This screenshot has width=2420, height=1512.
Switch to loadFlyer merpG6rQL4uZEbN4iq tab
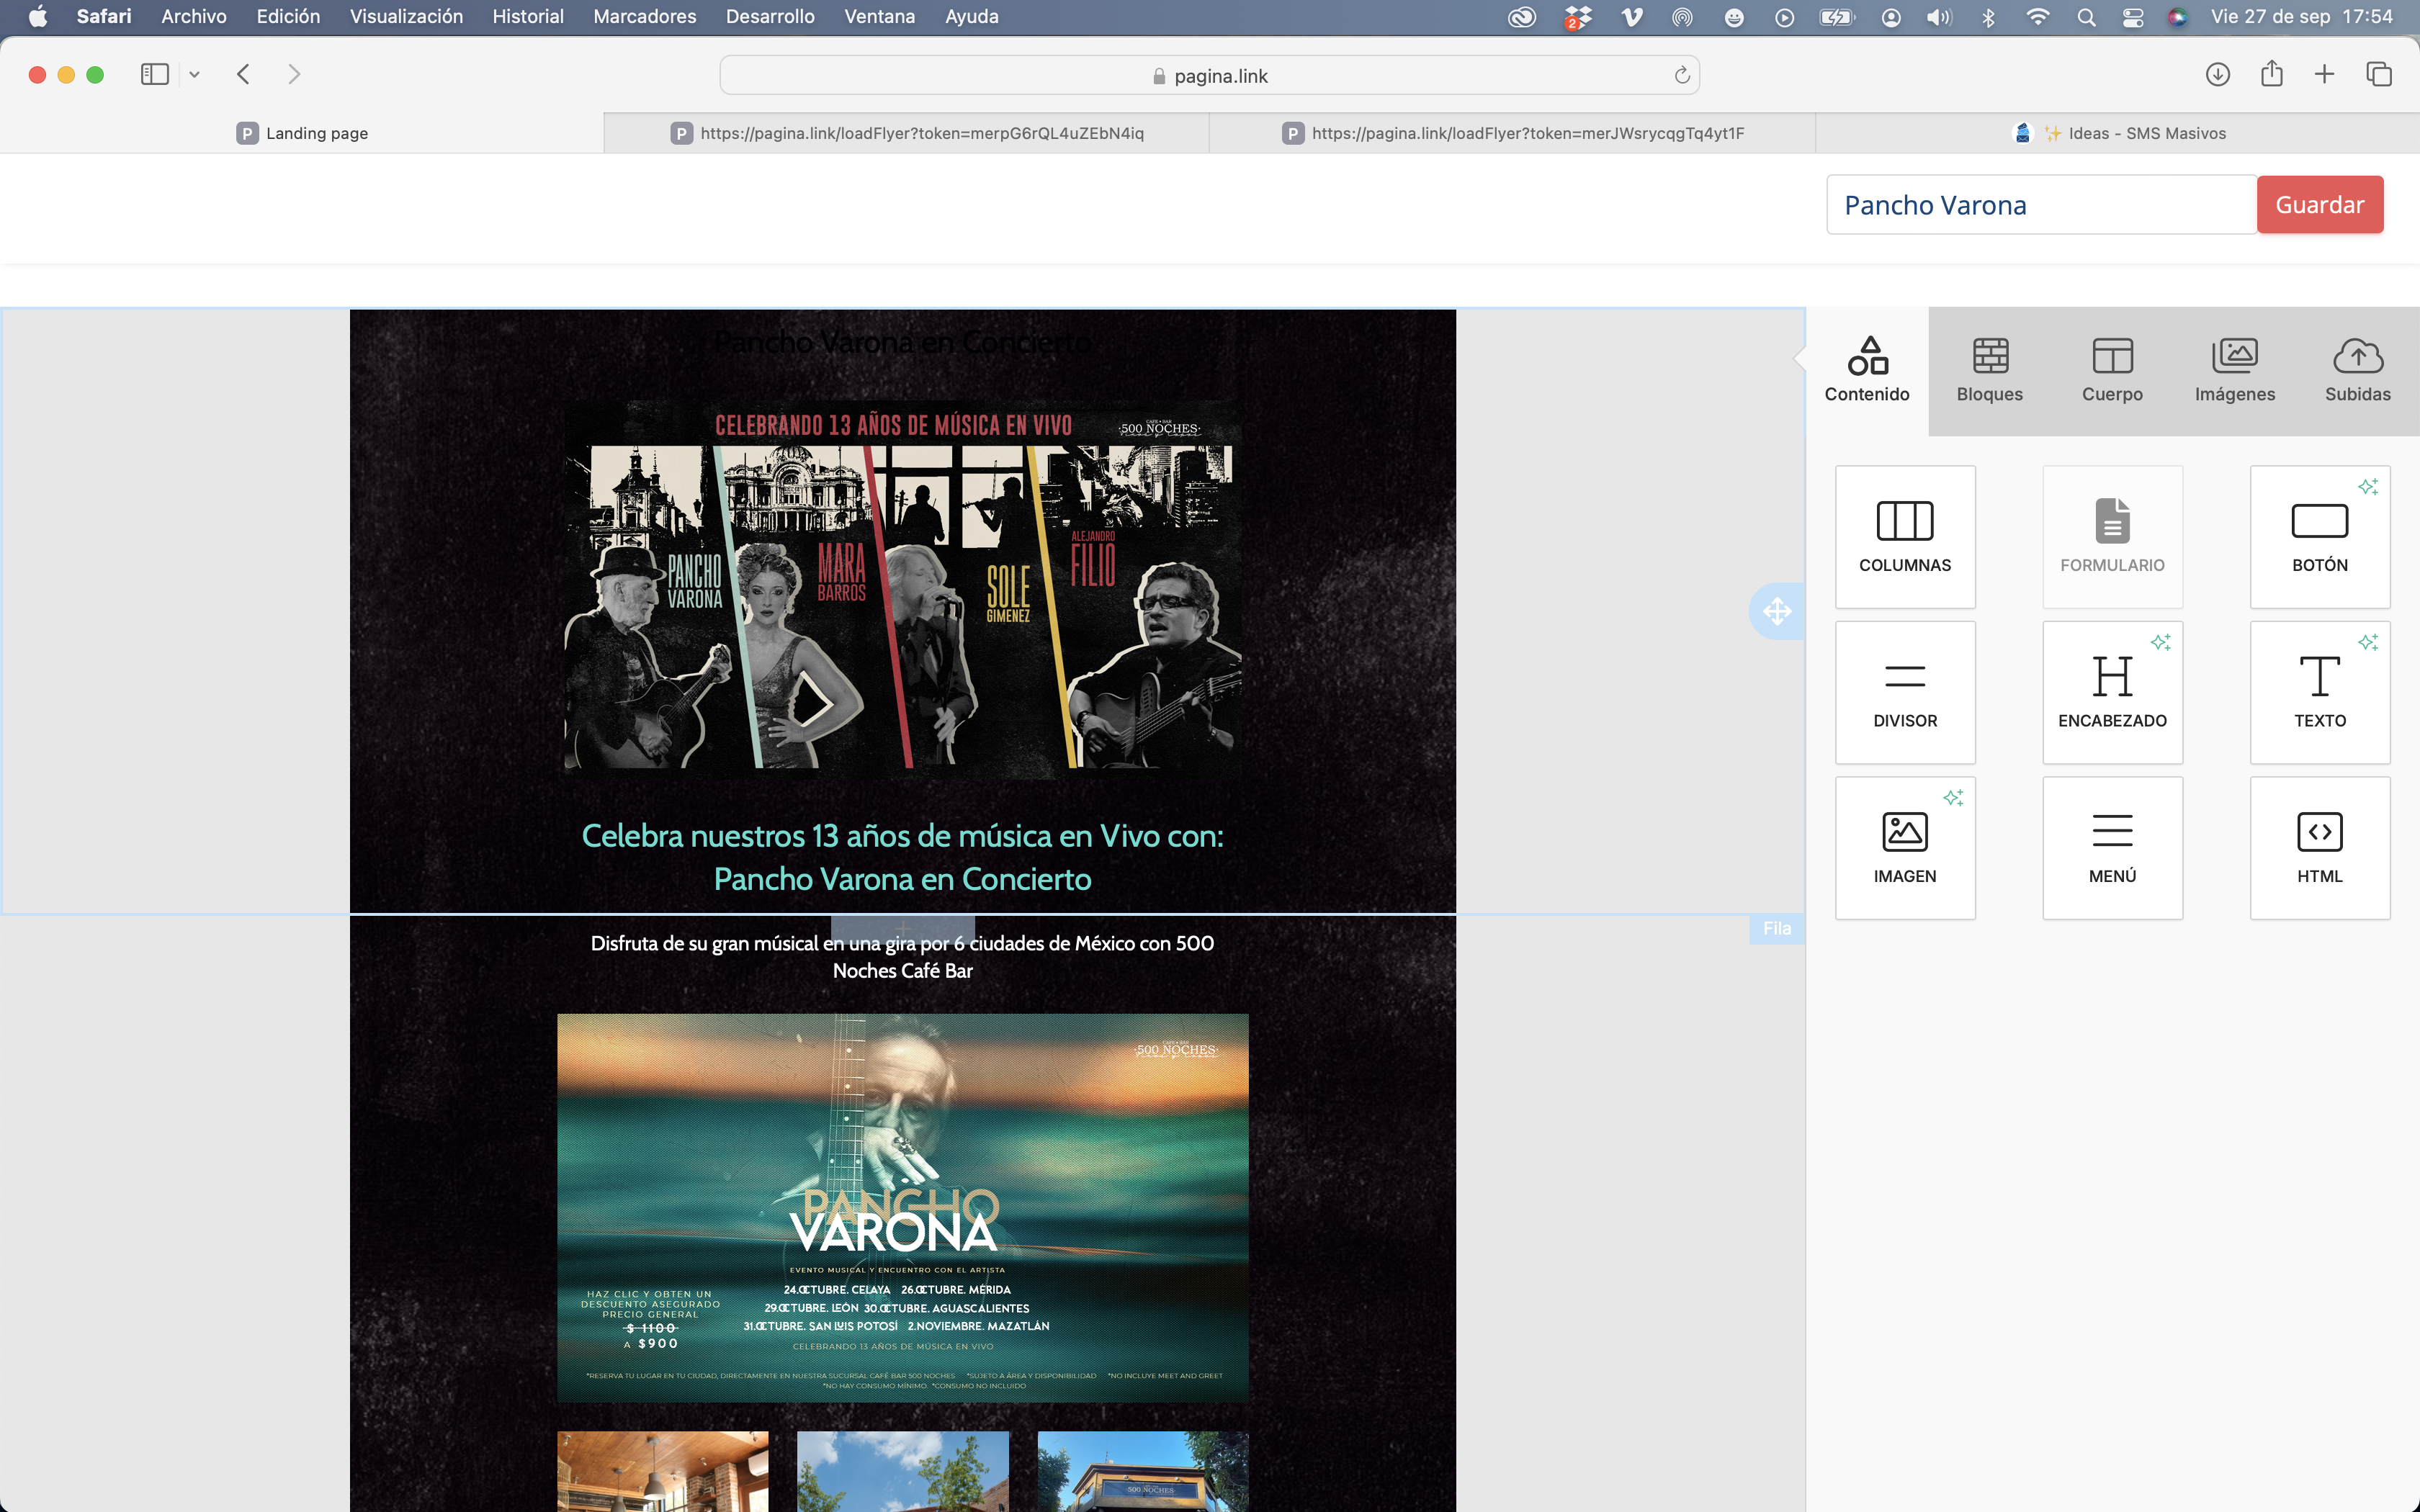(x=907, y=133)
